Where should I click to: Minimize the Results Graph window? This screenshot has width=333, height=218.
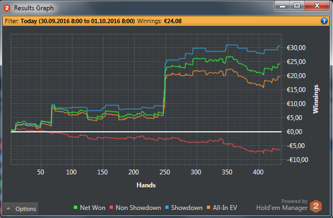coord(283,5)
